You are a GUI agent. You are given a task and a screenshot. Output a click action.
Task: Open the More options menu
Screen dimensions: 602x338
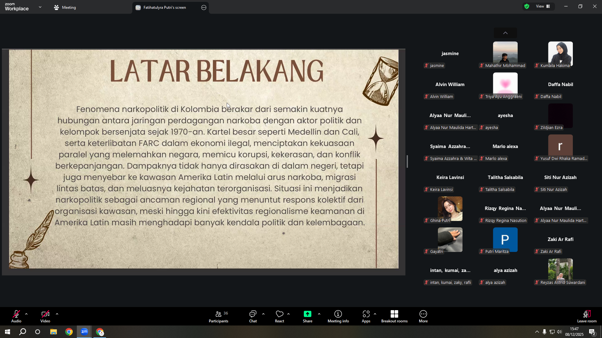tap(423, 316)
